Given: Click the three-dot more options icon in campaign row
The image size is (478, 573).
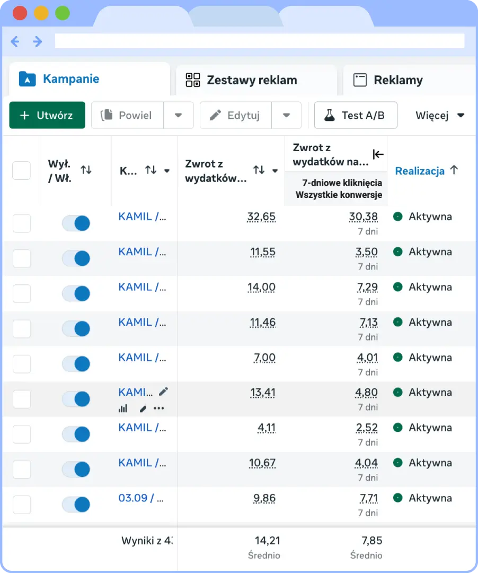Looking at the screenshot, I should point(158,408).
